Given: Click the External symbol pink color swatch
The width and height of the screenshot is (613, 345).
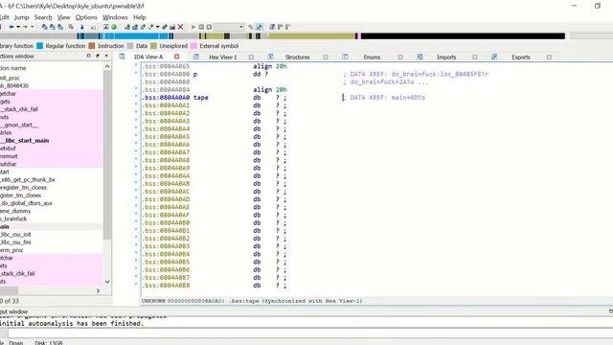Looking at the screenshot, I should 193,46.
